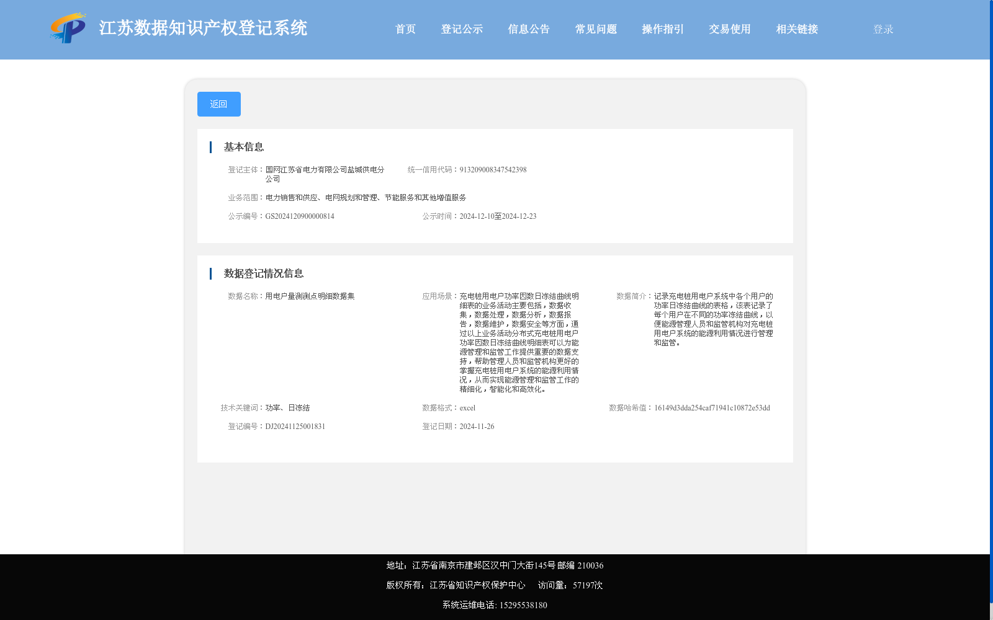Click the visit count 57197次
Image resolution: width=993 pixels, height=620 pixels.
point(588,585)
